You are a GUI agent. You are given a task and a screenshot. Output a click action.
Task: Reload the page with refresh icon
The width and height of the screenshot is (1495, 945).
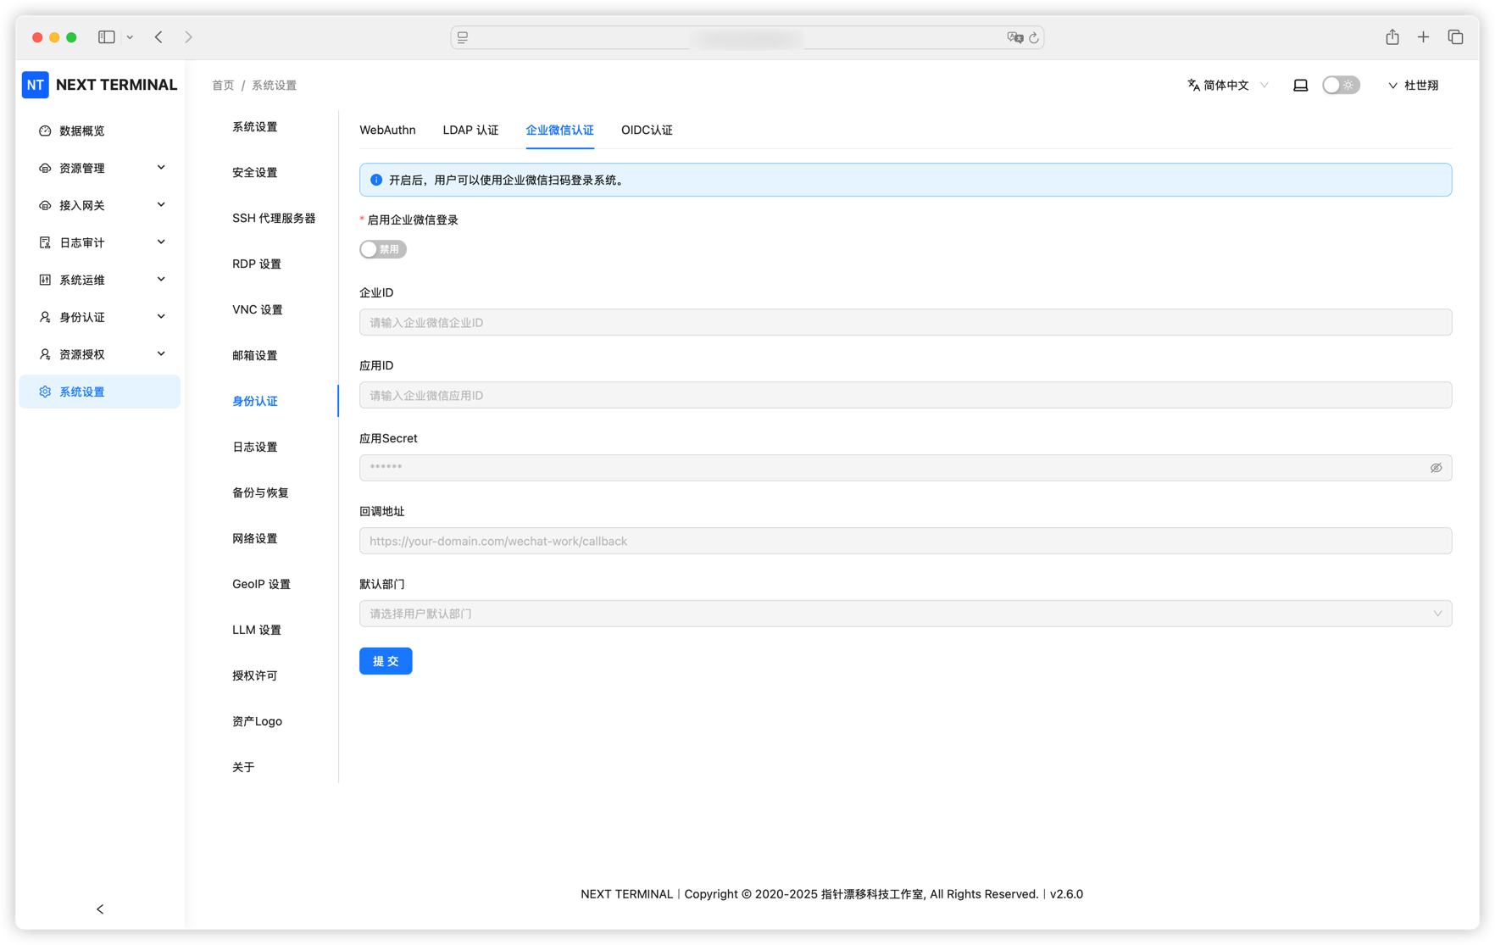click(x=1034, y=37)
